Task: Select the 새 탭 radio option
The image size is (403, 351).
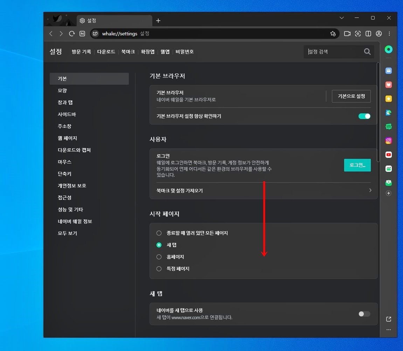Action: click(159, 245)
